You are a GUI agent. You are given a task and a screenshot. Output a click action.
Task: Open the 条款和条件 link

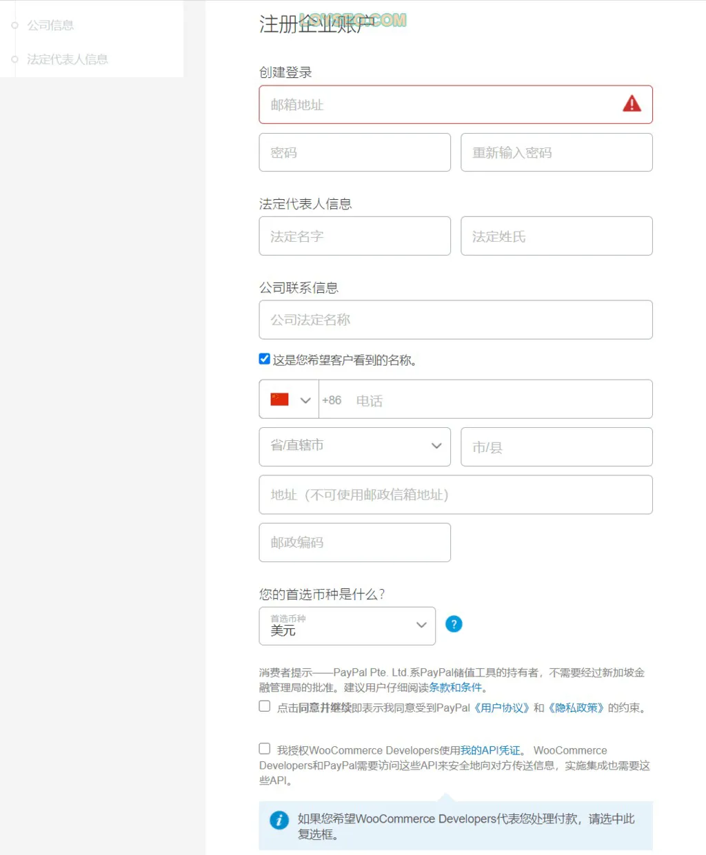click(455, 688)
